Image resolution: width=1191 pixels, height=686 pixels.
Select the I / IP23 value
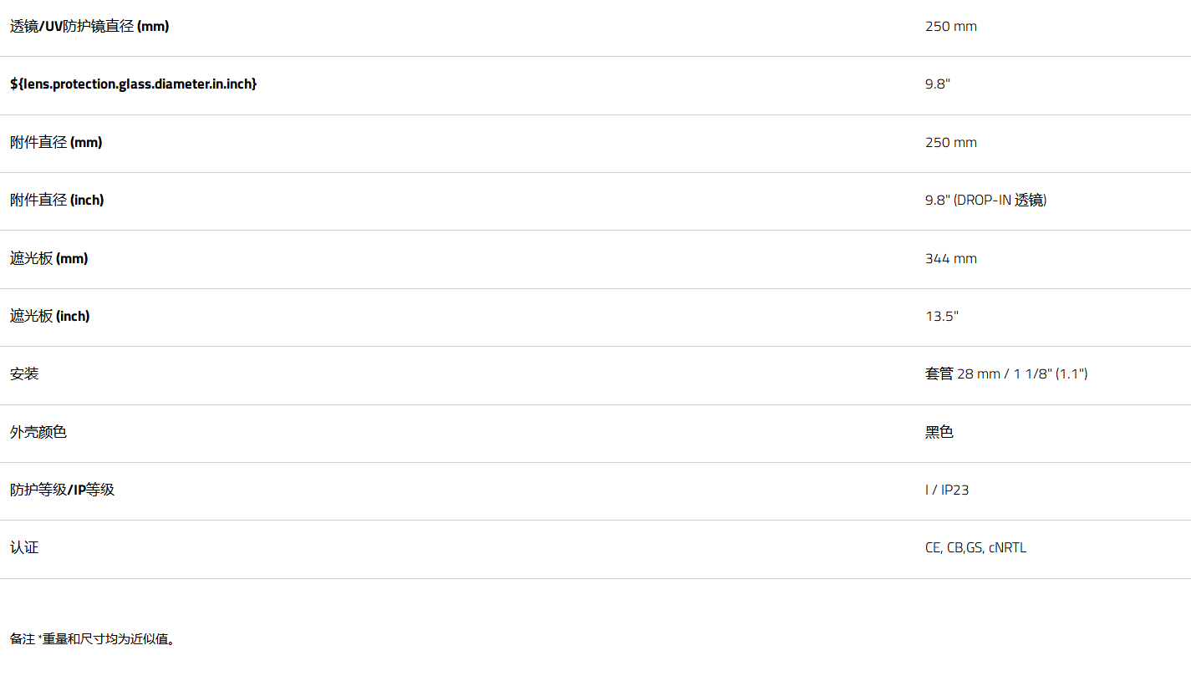(x=947, y=490)
